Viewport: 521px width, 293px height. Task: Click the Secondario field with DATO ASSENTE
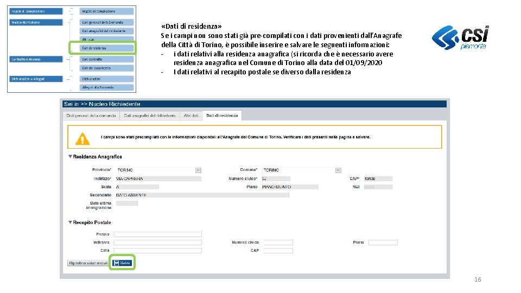[x=202, y=195]
